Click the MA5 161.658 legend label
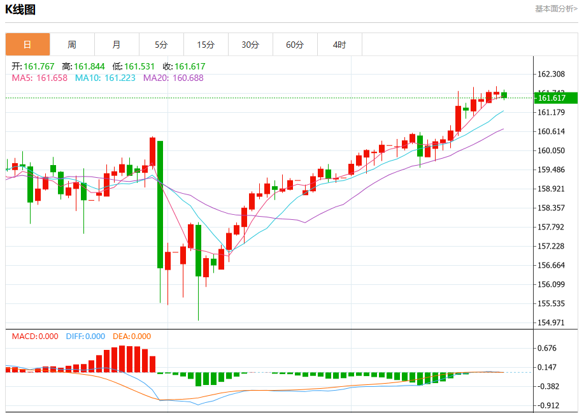Viewport: 584px width, 413px height. 39,78
